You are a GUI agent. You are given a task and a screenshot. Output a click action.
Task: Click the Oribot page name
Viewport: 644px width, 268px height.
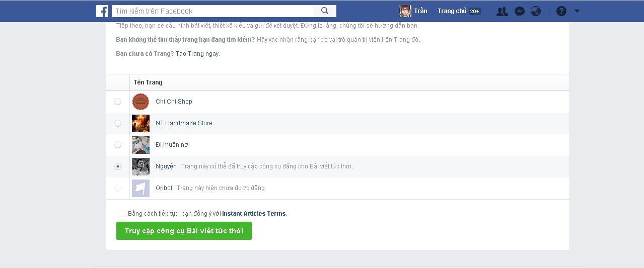164,188
